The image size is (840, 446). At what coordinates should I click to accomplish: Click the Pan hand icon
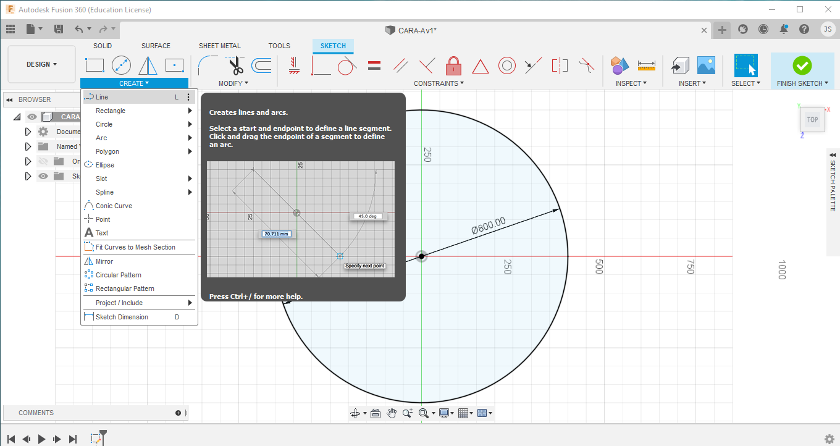pos(392,413)
